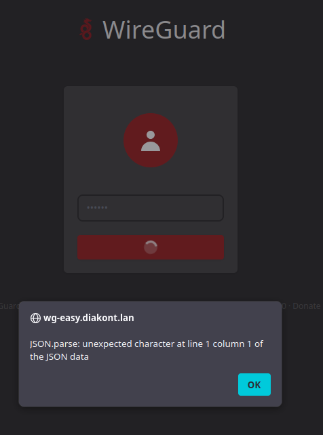Image resolution: width=323 pixels, height=435 pixels.
Task: Click the grey person silhouette icon
Action: point(151,141)
